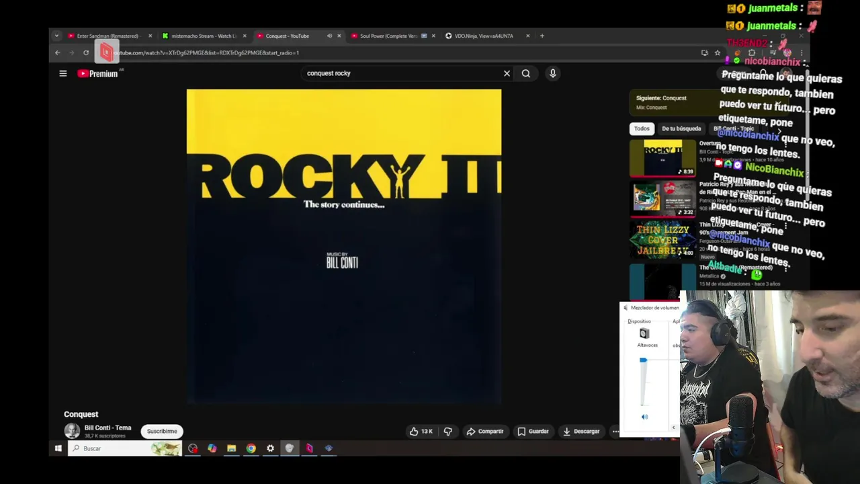Share the video via Compartir
860x484 pixels.
click(485, 431)
